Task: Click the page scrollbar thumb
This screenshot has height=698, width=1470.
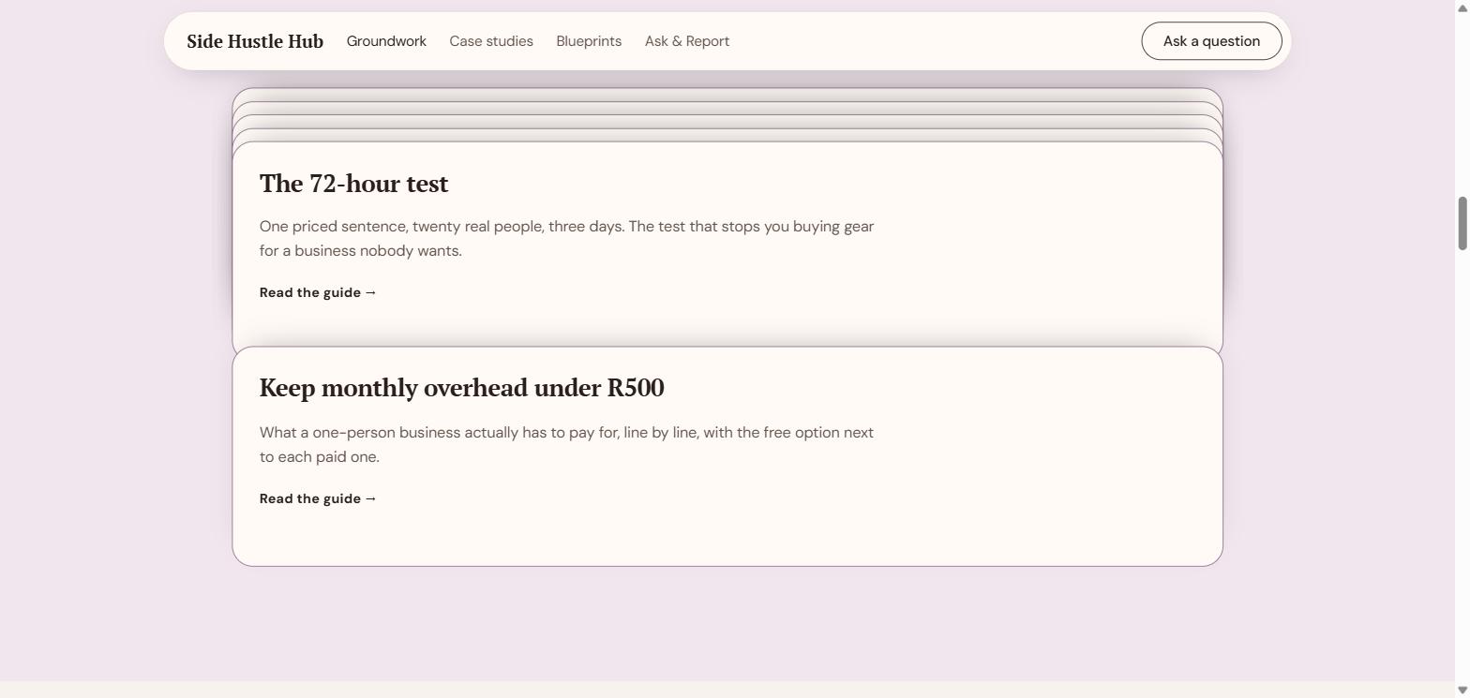Action: tap(1462, 223)
